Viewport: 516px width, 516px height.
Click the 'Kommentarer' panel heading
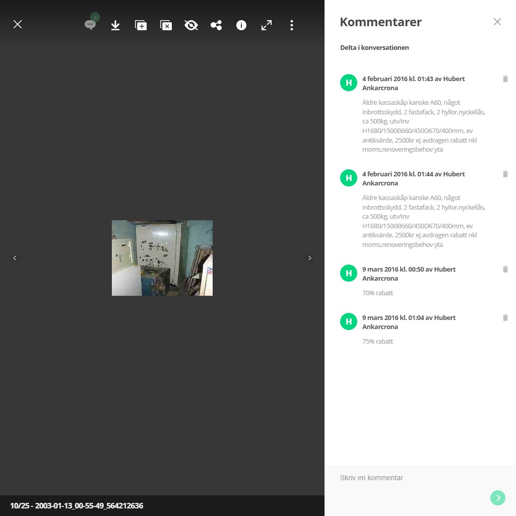coord(381,22)
